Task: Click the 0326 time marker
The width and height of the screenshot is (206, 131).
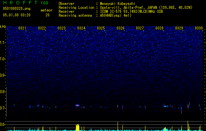Action: (121, 28)
